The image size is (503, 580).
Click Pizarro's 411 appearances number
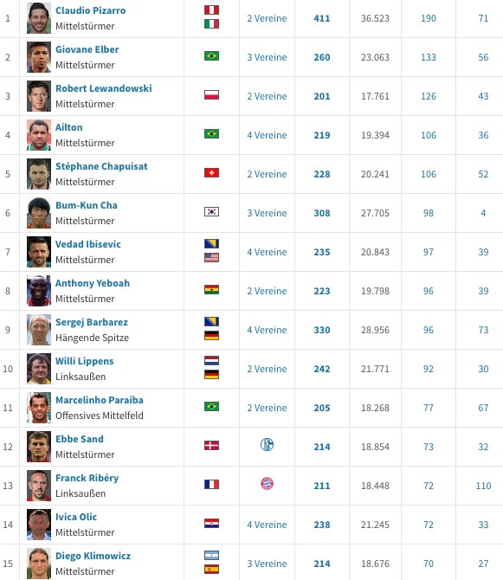click(x=322, y=18)
